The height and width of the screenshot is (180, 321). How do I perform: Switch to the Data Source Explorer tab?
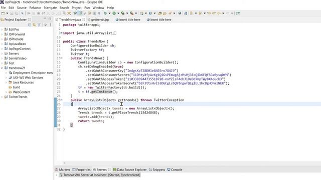130,169
